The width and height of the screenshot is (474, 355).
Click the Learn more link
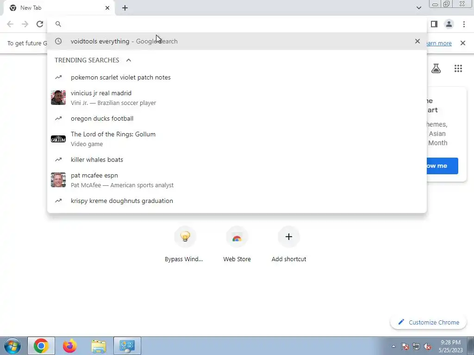tap(439, 43)
